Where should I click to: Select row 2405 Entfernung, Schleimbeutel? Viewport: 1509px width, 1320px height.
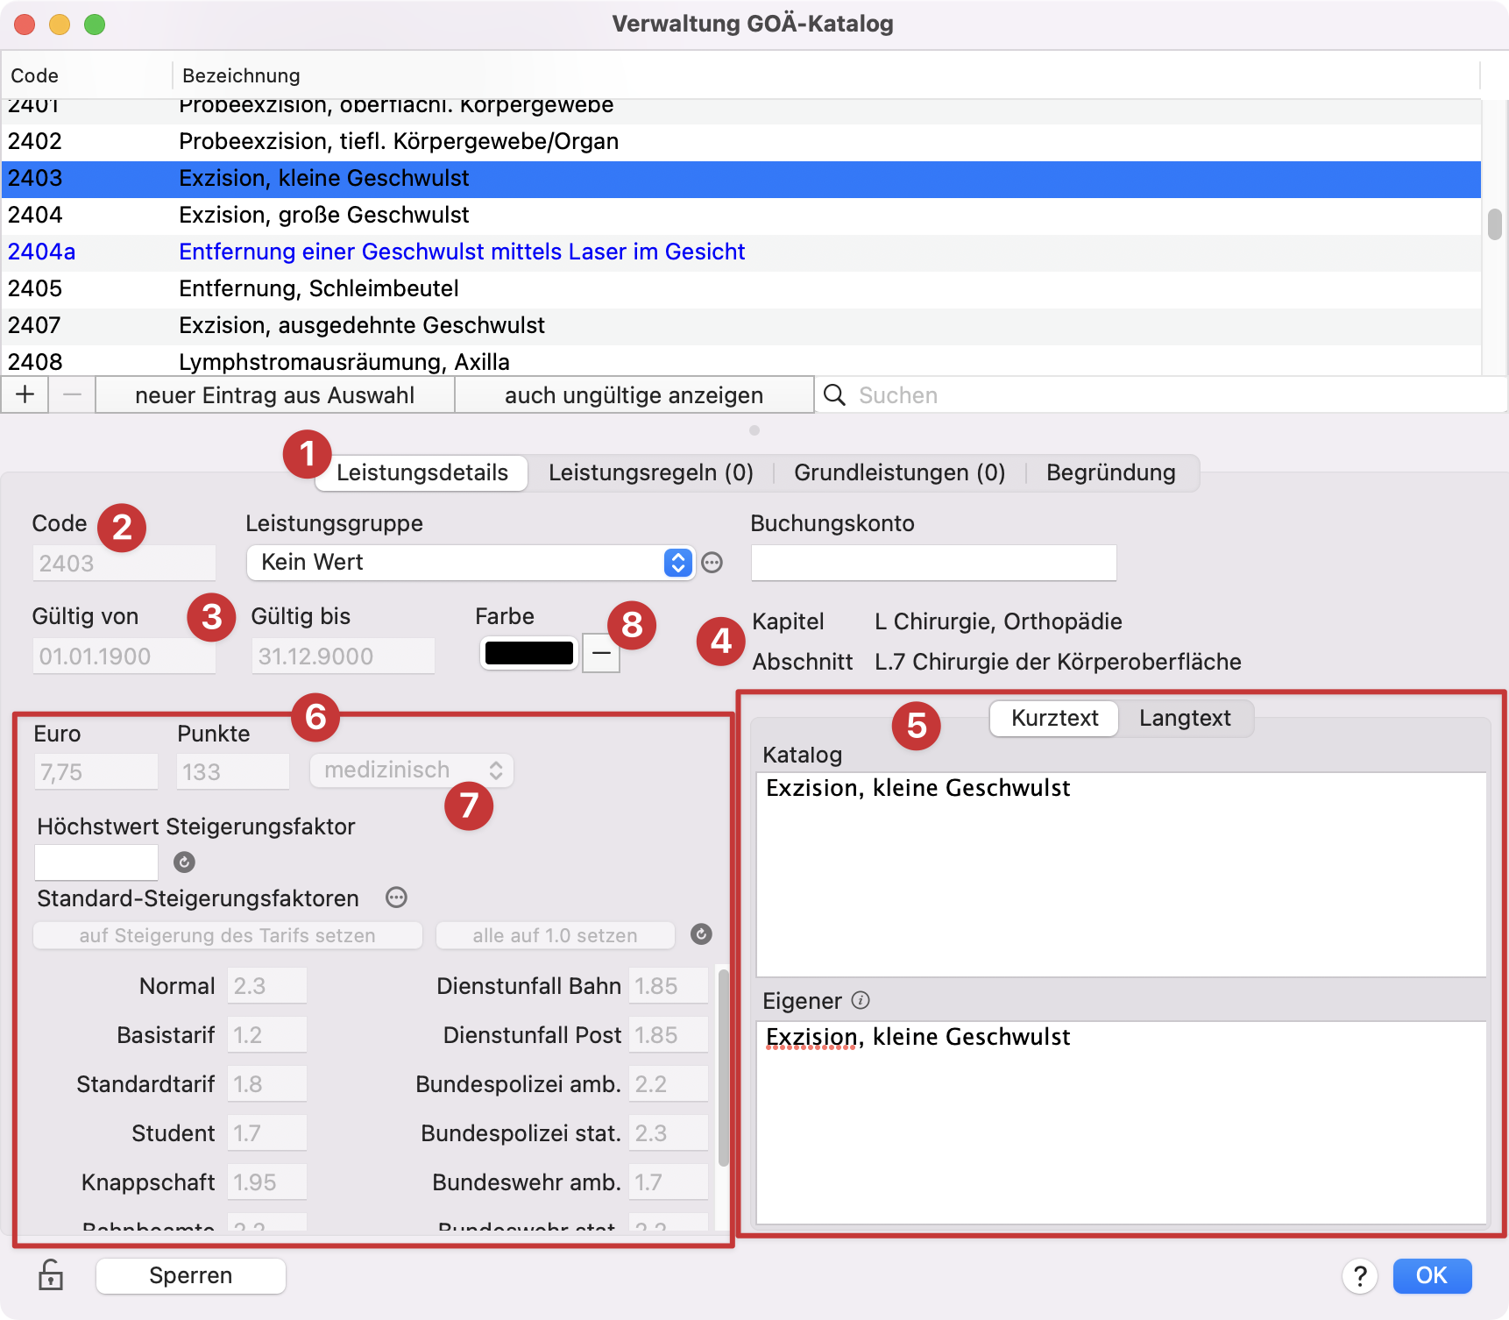[x=741, y=288]
